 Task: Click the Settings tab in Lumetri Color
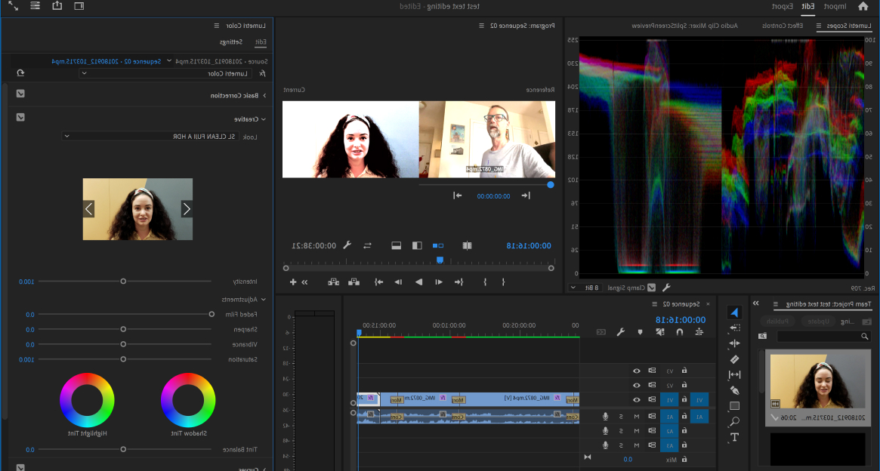230,42
